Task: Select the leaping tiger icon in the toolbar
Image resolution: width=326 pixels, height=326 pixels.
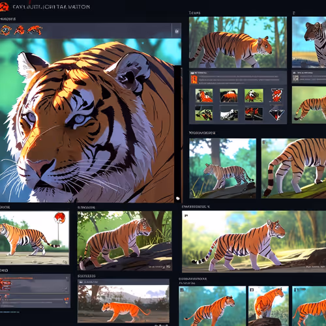Action: [x=35, y=30]
